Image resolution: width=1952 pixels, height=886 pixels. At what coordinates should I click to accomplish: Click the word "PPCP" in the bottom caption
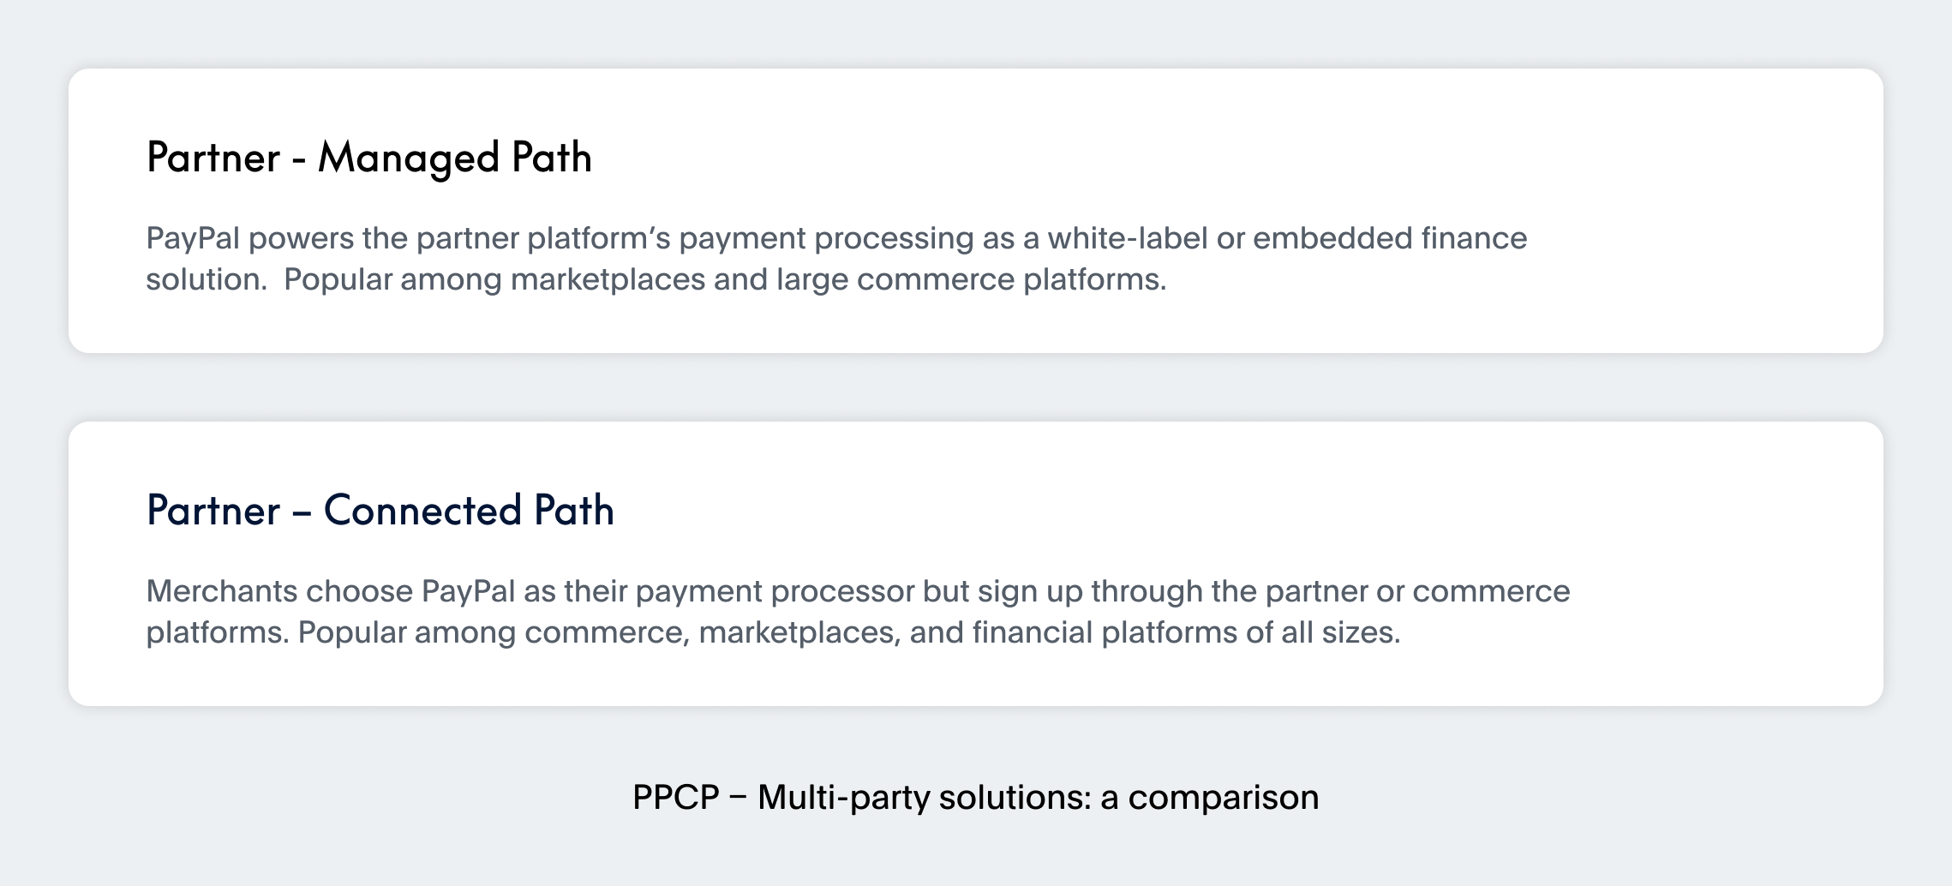(x=675, y=798)
